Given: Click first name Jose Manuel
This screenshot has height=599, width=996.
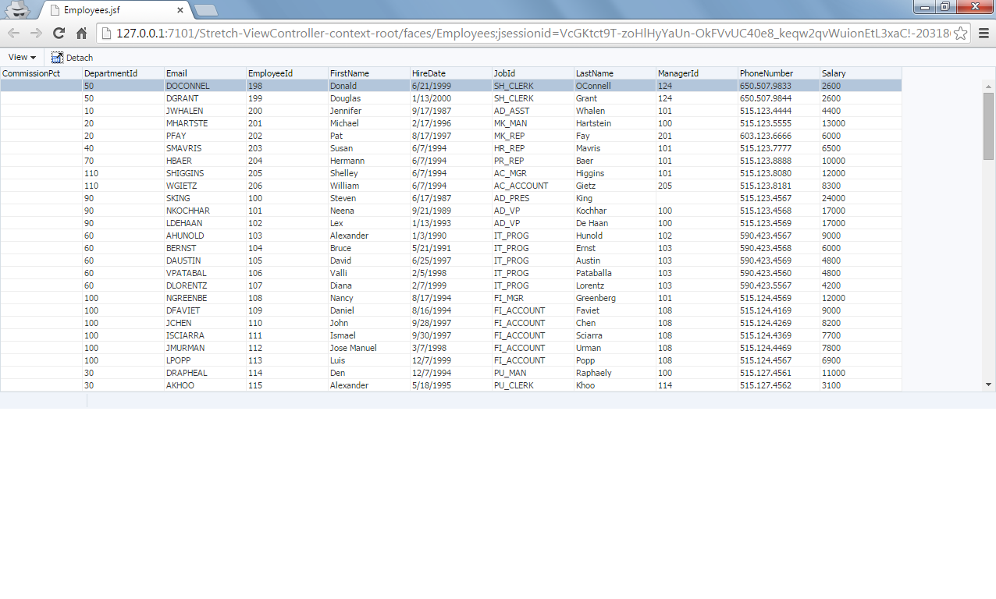Looking at the screenshot, I should (x=354, y=348).
